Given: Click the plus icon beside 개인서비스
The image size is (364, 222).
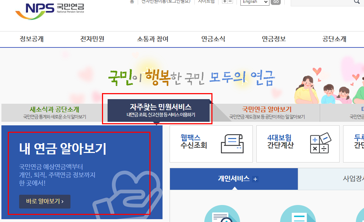Looking at the screenshot, I should pos(255,179).
